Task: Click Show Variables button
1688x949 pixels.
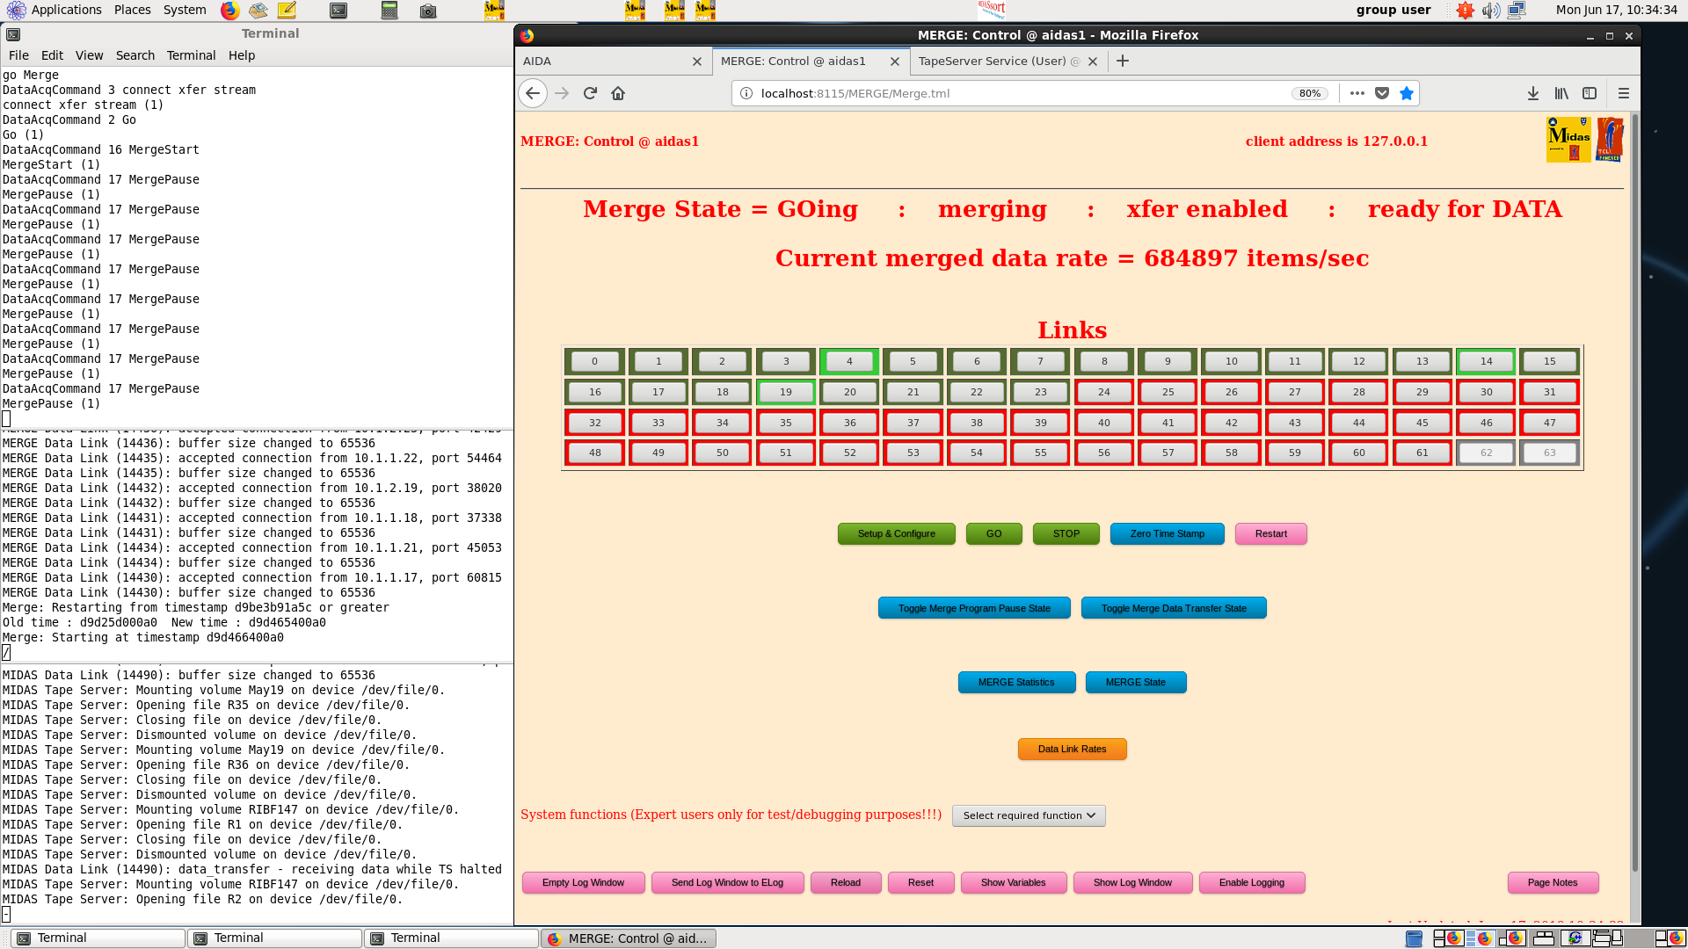Action: click(x=1013, y=883)
